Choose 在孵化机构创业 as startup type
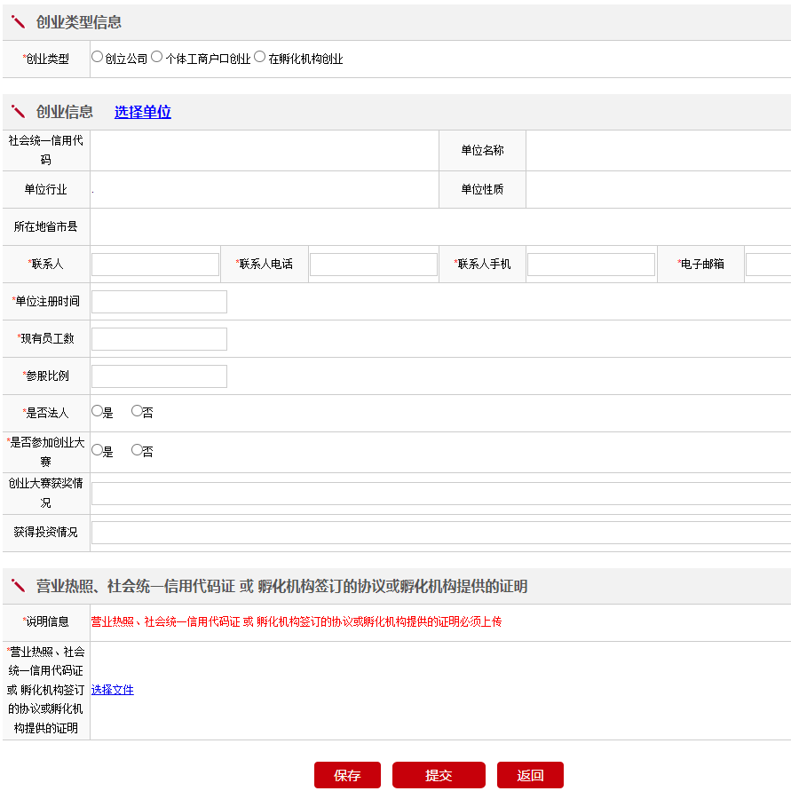Screen dimensions: 791x791 (x=259, y=57)
